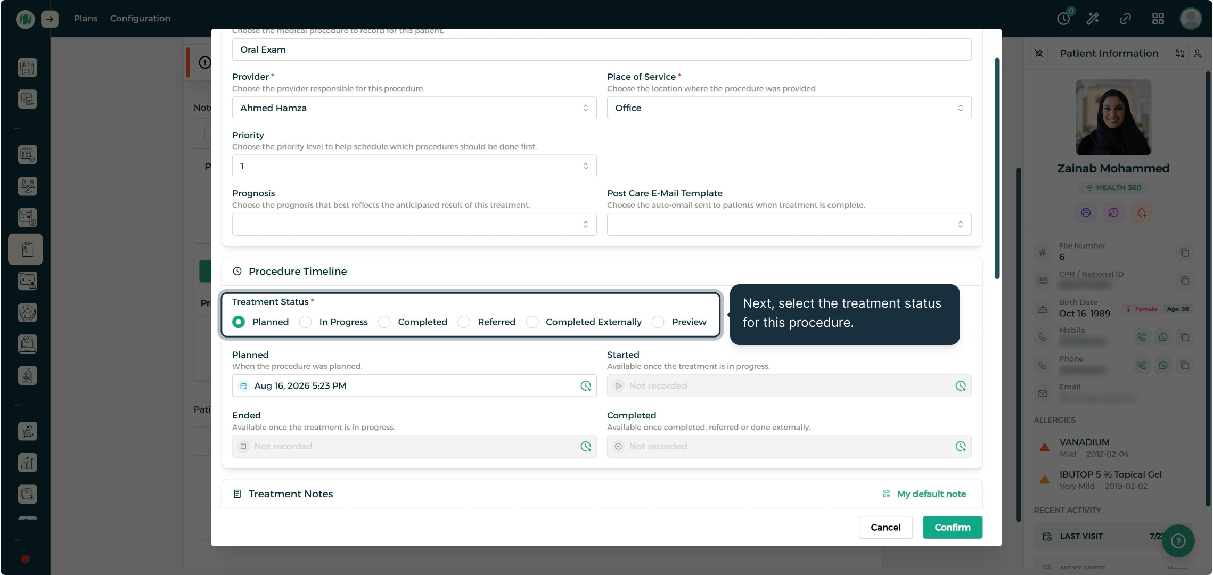Click the dialog's vertical scrollbar
The image size is (1213, 575).
[x=997, y=168]
